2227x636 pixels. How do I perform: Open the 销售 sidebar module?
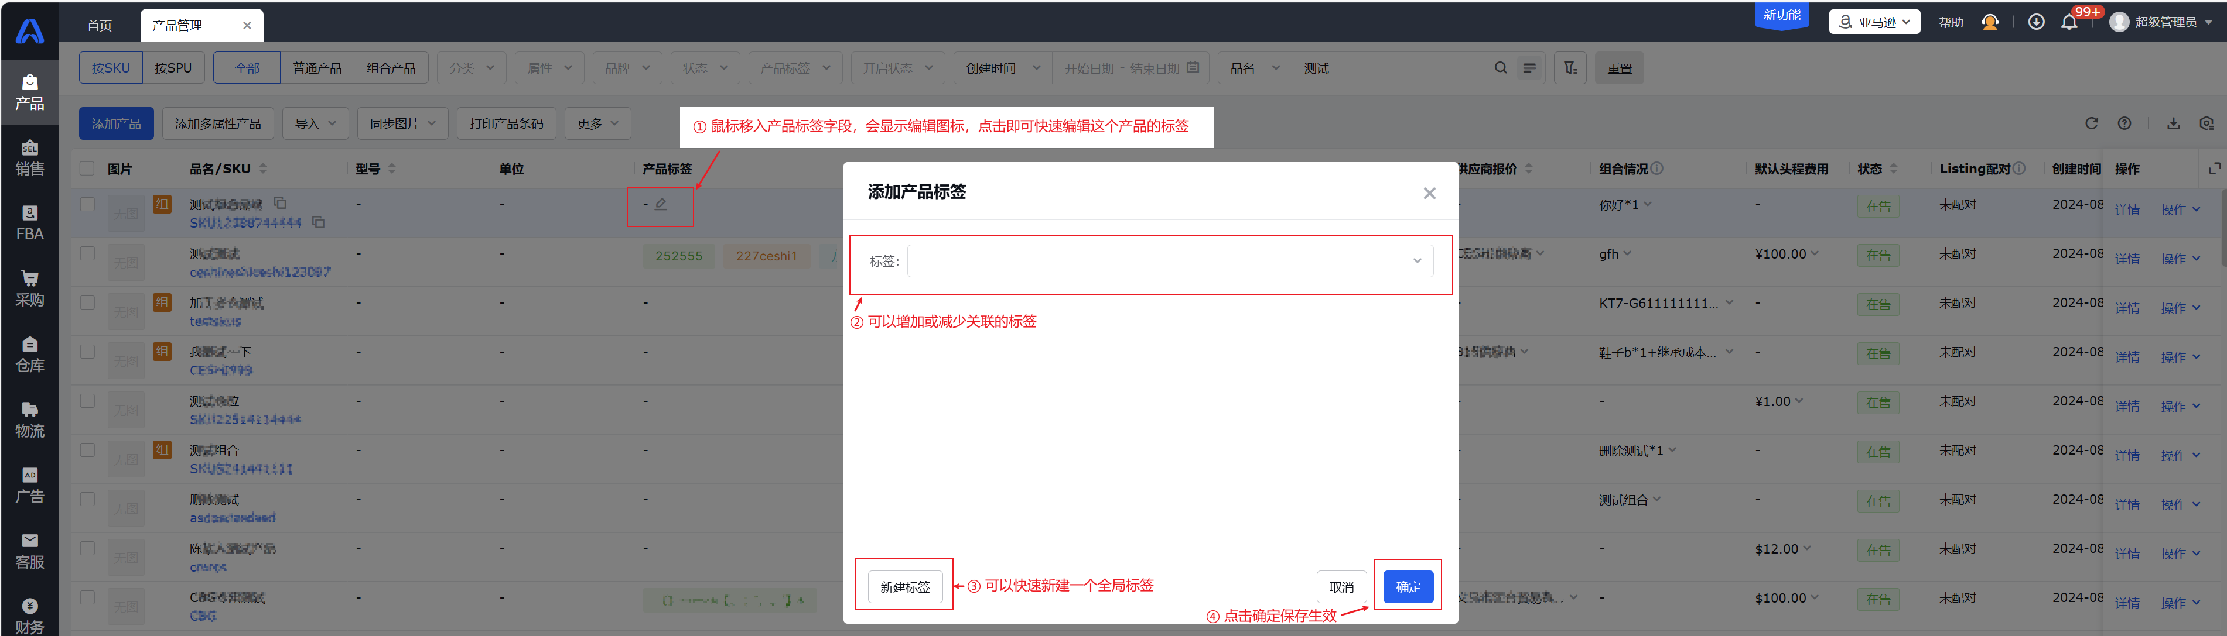tap(29, 158)
